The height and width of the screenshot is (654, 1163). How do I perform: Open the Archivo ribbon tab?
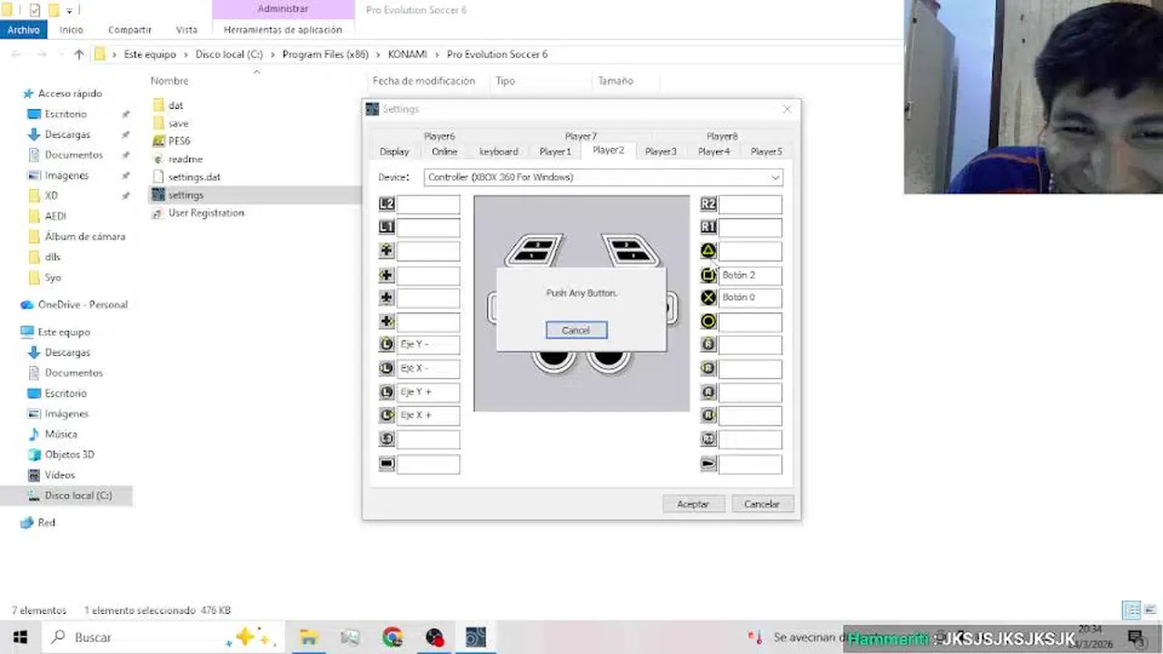tap(24, 30)
